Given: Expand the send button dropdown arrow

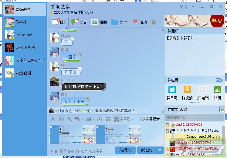Looking at the screenshot, I should pos(161,150).
